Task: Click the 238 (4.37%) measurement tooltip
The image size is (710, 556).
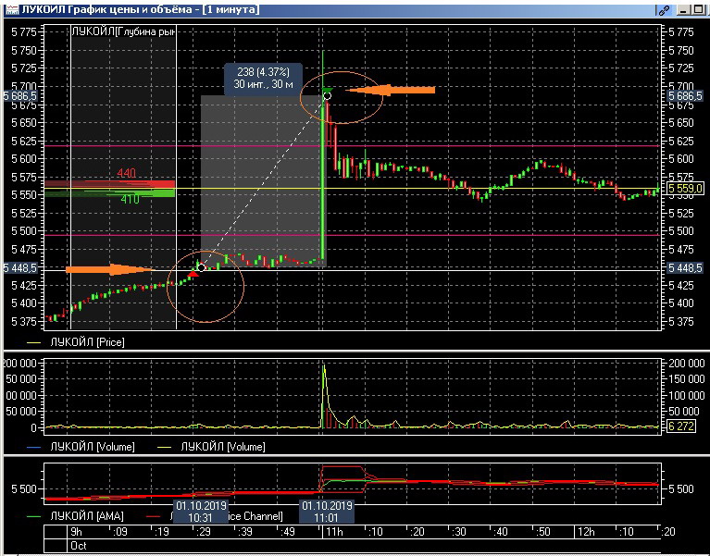Action: tap(262, 78)
